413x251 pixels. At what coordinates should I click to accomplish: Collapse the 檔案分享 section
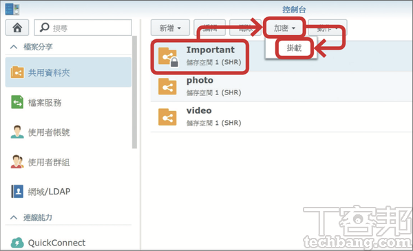coord(14,47)
